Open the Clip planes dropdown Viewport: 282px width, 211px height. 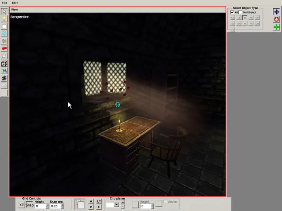click(x=116, y=204)
